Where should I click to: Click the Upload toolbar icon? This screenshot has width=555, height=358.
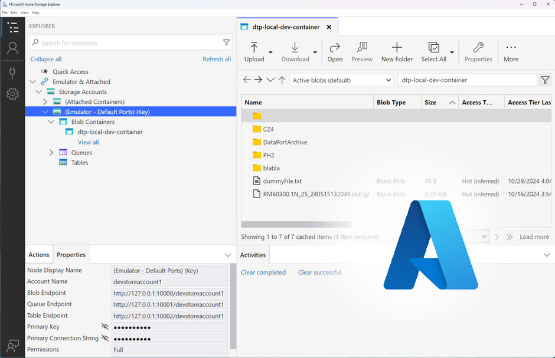click(254, 48)
